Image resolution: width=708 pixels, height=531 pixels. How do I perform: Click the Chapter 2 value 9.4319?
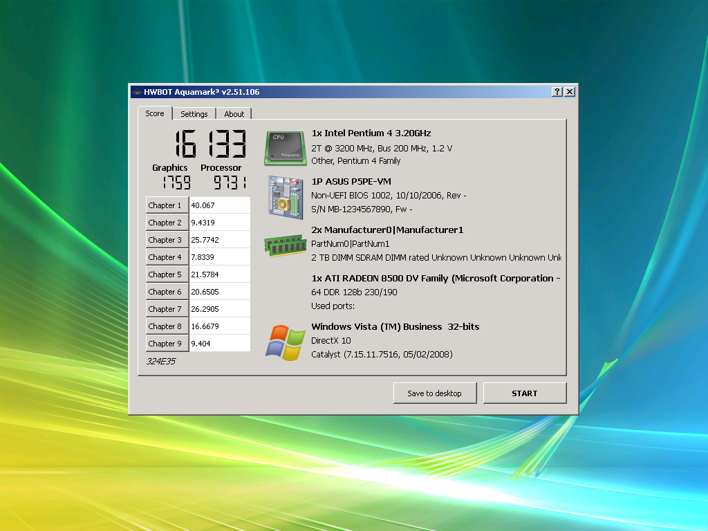[x=219, y=223]
